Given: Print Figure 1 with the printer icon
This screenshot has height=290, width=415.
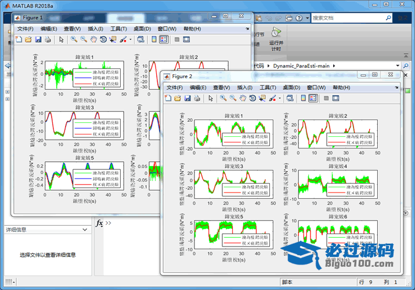Looking at the screenshot, I should click(x=48, y=39).
